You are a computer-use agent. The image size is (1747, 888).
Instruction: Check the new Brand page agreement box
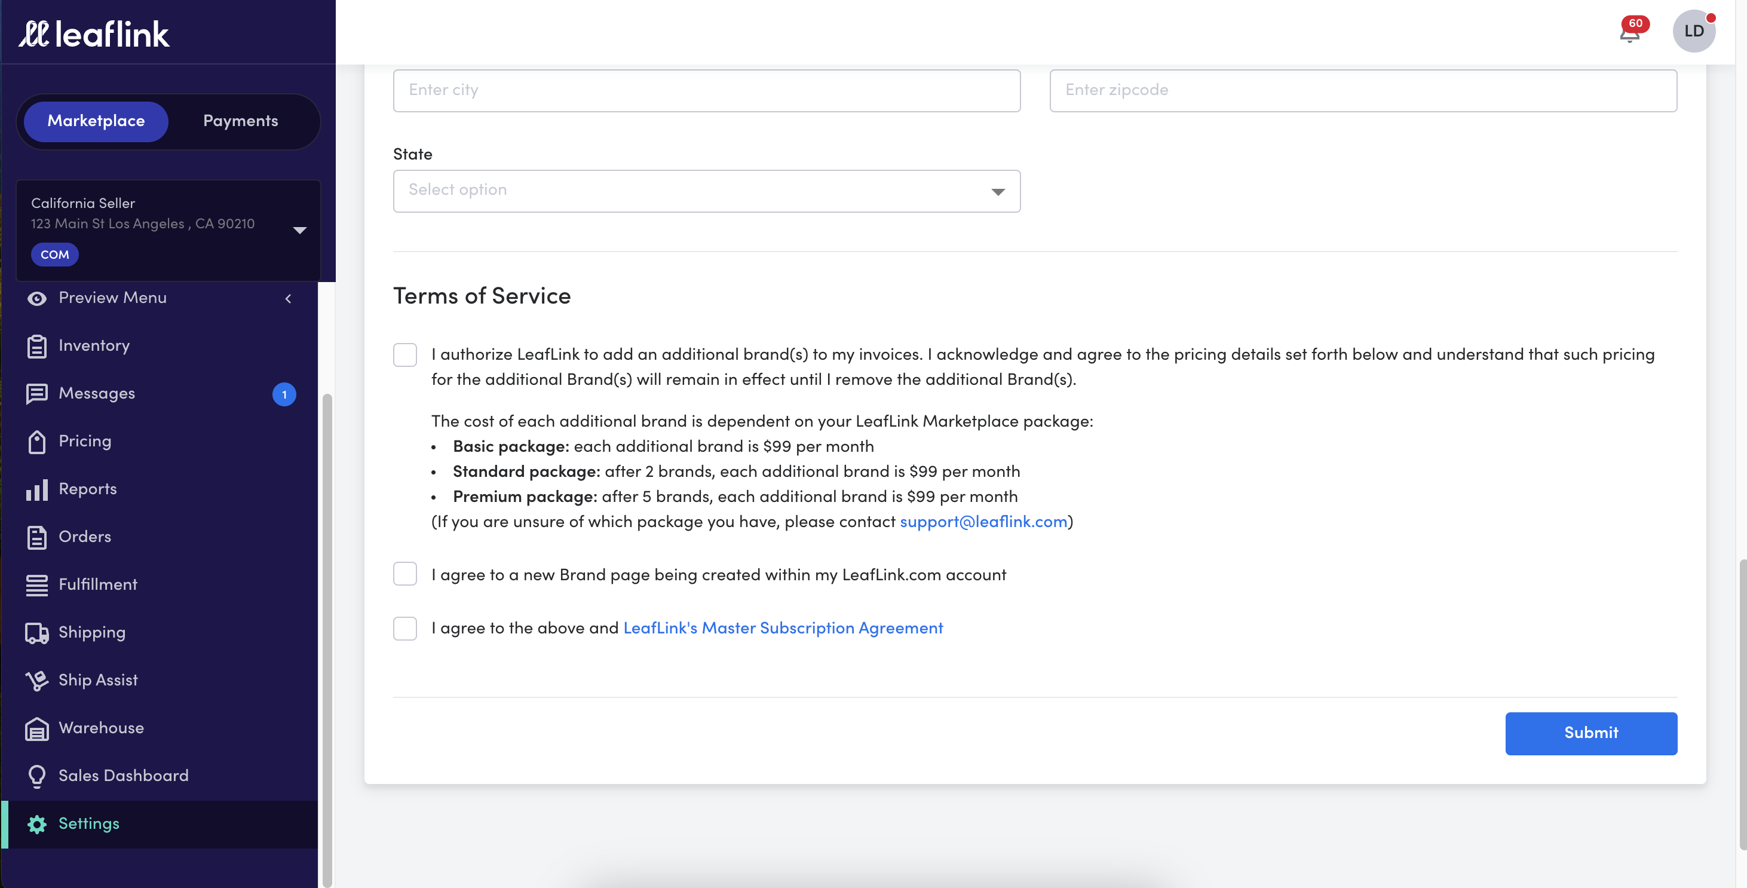click(405, 575)
